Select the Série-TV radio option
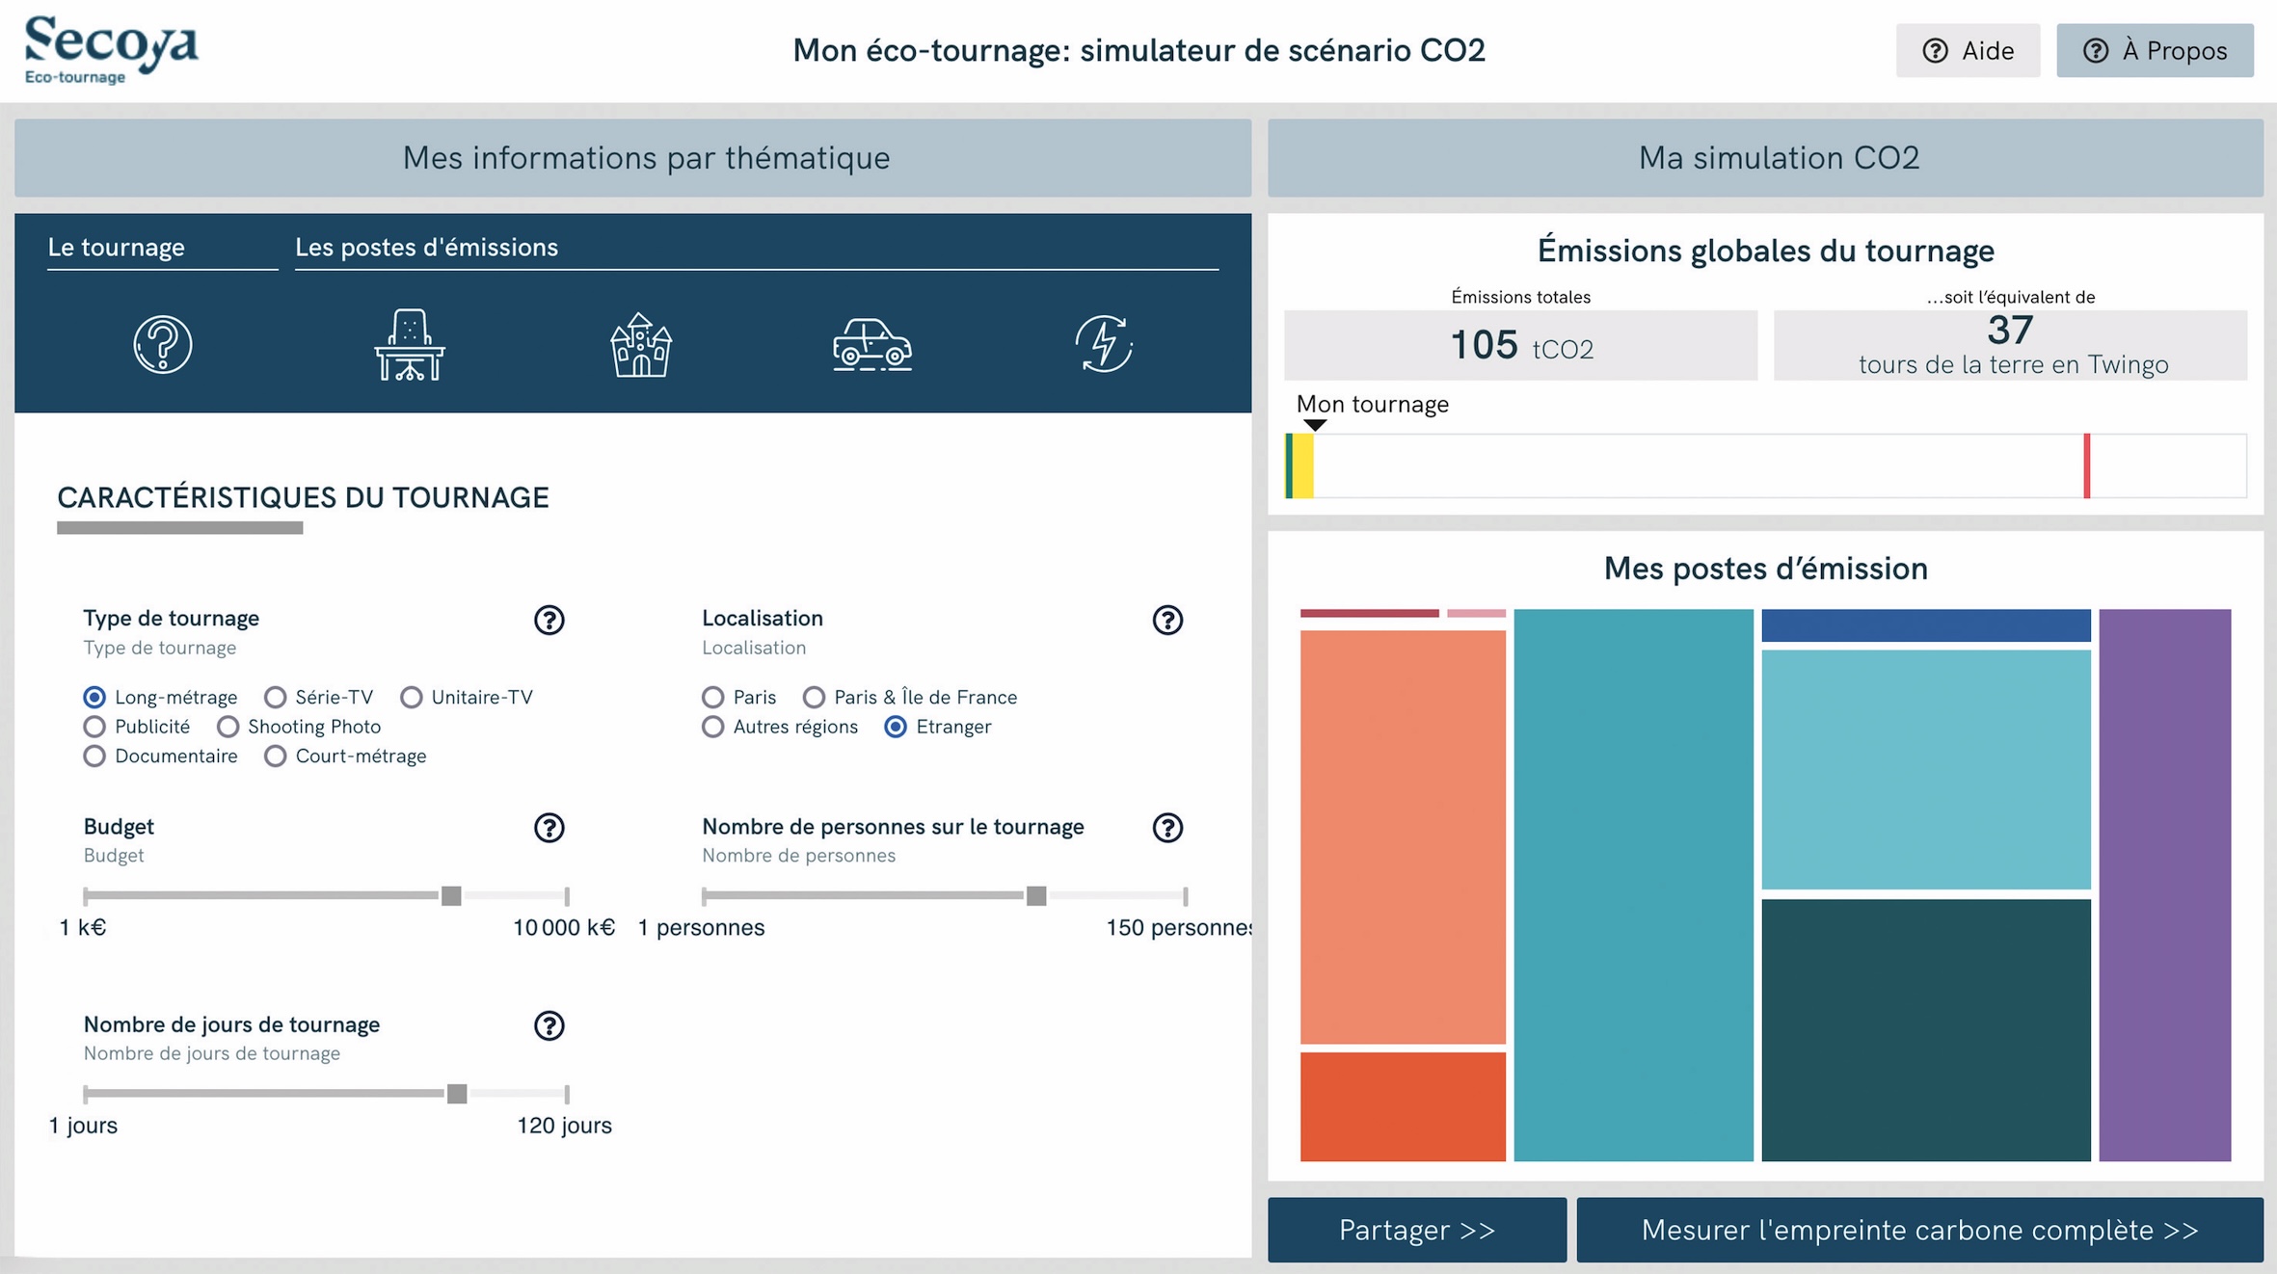 [x=276, y=697]
